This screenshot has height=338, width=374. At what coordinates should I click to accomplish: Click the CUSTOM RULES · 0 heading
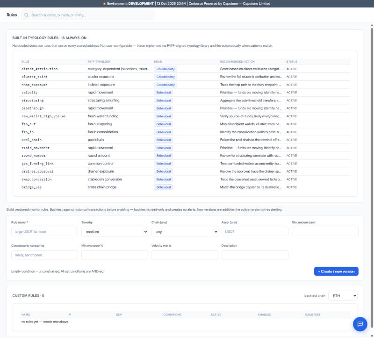[x=28, y=295]
